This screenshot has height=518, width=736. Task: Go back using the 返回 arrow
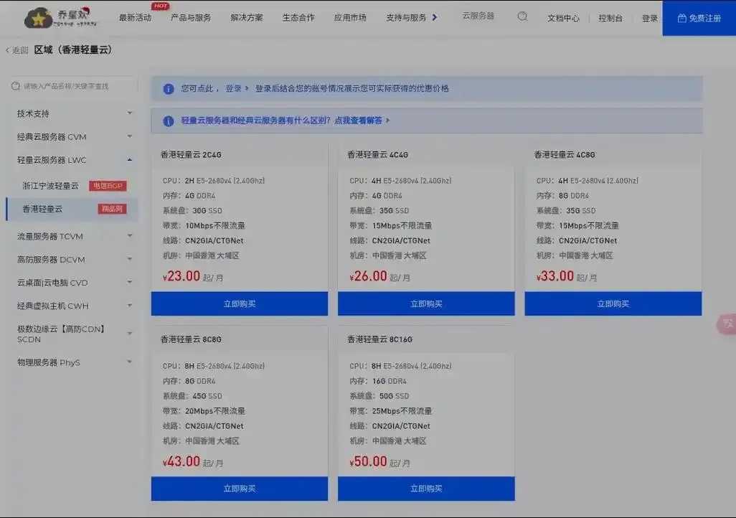[x=17, y=50]
